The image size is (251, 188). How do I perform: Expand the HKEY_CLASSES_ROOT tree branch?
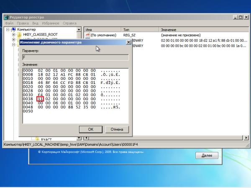tap(13, 35)
